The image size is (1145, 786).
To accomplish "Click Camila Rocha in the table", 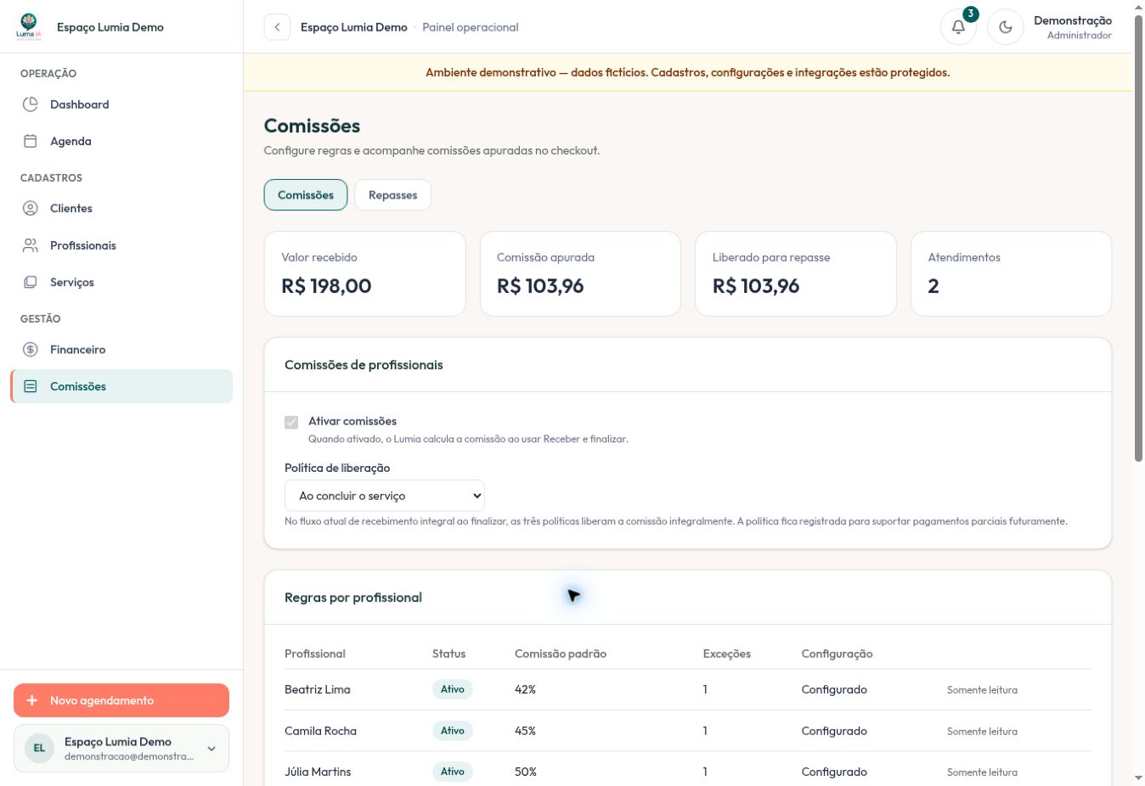I will (x=320, y=731).
